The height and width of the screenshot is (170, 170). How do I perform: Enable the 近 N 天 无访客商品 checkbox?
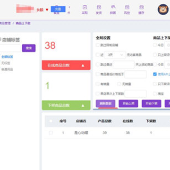pyautogui.click(x=98, y=55)
